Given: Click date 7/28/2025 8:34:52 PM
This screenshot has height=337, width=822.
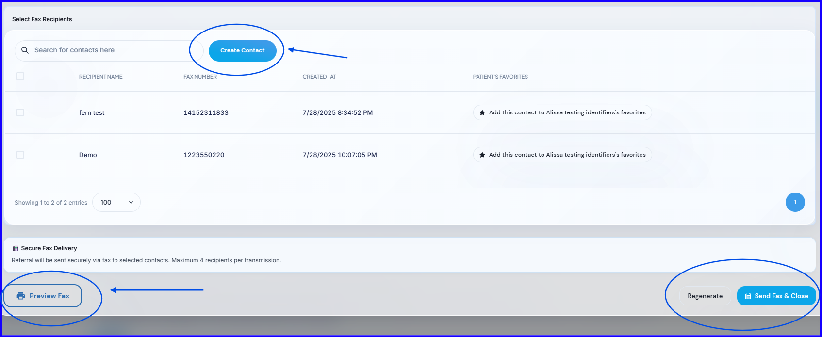Looking at the screenshot, I should 338,112.
